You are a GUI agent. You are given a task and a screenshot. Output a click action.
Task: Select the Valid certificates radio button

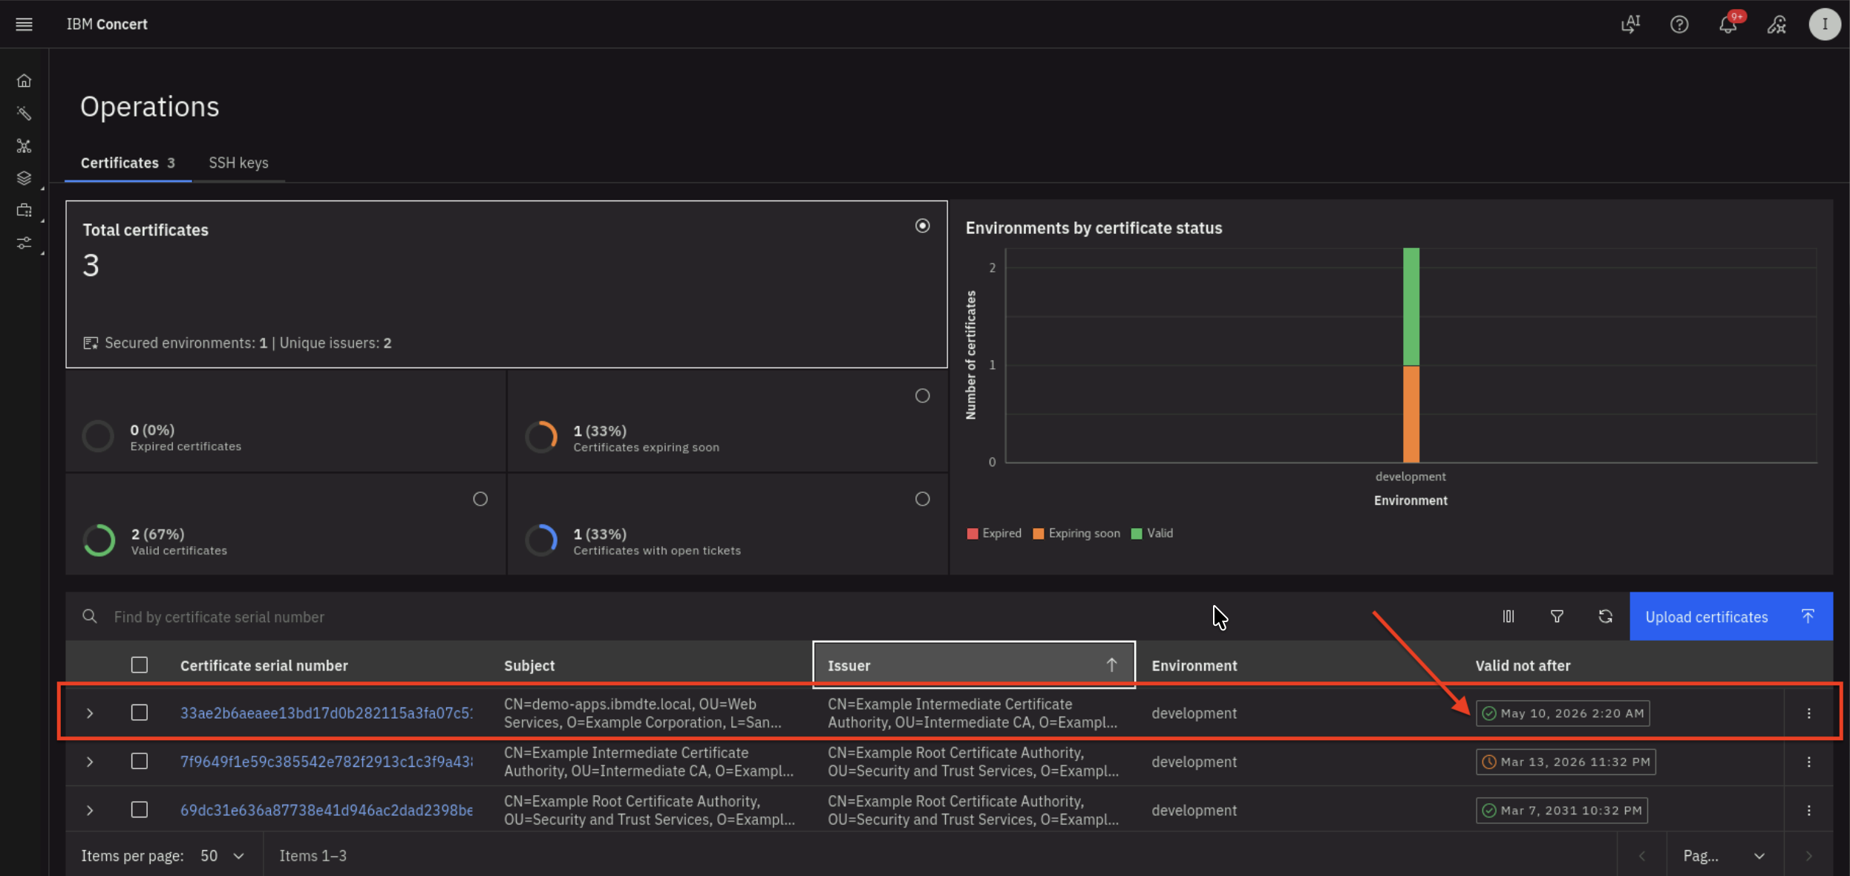coord(480,499)
